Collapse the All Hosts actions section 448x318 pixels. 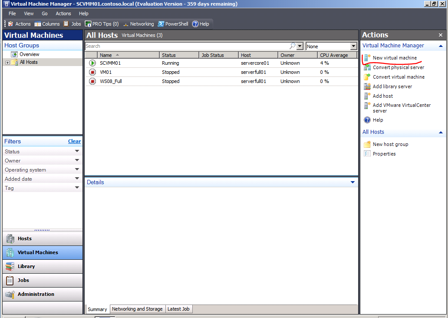coord(441,132)
